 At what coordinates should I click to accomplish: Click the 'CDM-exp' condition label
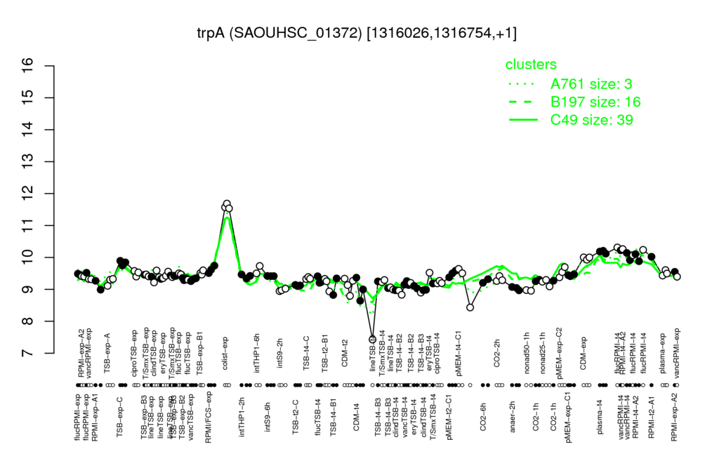583,354
